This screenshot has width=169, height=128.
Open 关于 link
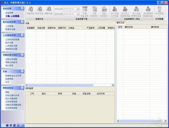tap(7, 82)
